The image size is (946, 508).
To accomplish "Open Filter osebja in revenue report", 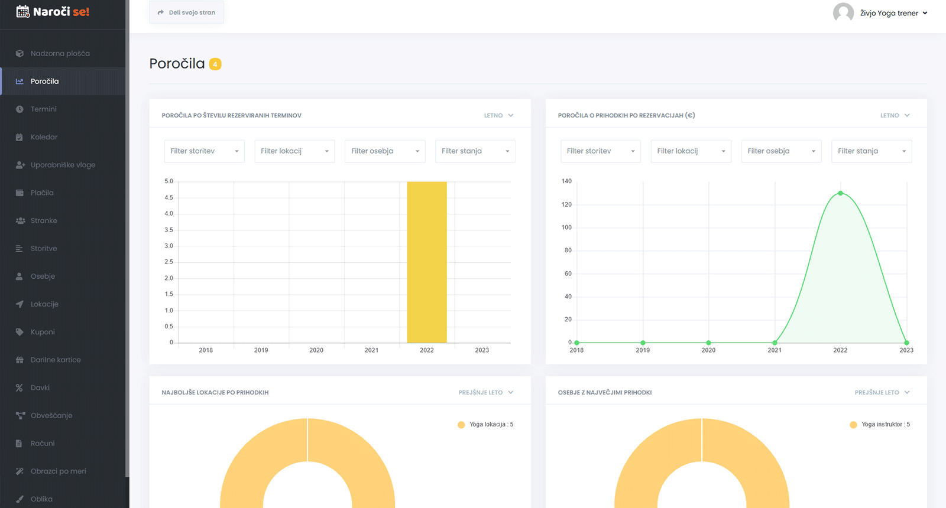I will click(781, 151).
